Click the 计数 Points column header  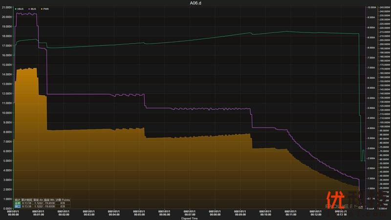coord(63,199)
